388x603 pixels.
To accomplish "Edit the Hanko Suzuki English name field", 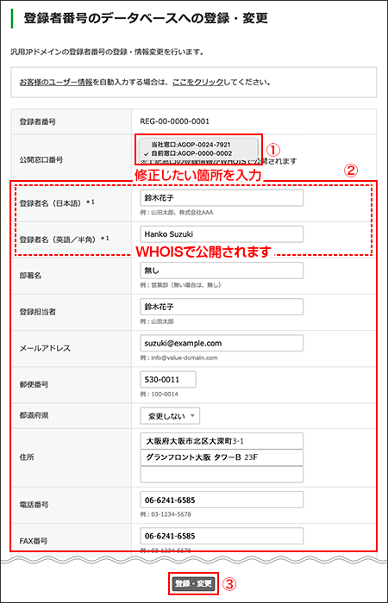I will [x=222, y=234].
